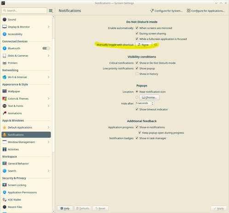Open the Activities icon
Image resolution: width=229 pixels, height=213 pixels.
pyautogui.click(x=5, y=149)
